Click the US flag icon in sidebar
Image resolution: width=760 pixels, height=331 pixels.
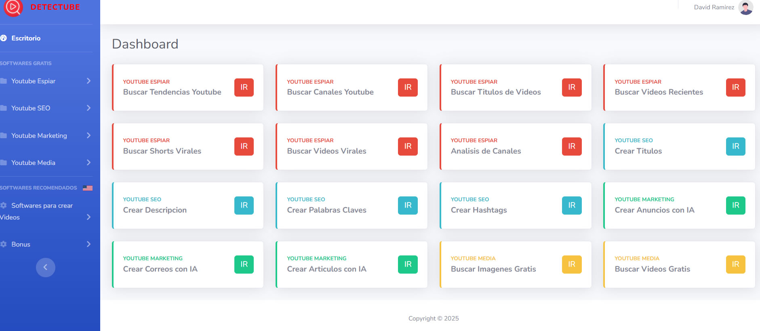click(x=88, y=188)
